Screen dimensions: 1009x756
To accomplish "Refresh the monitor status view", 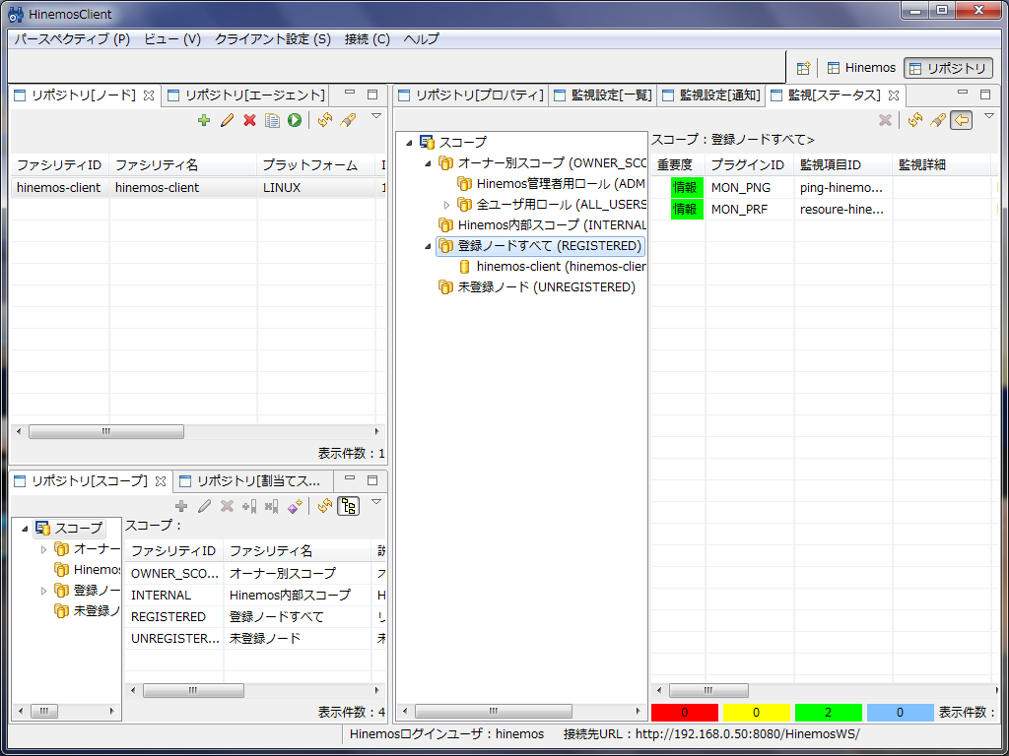I will (x=915, y=120).
